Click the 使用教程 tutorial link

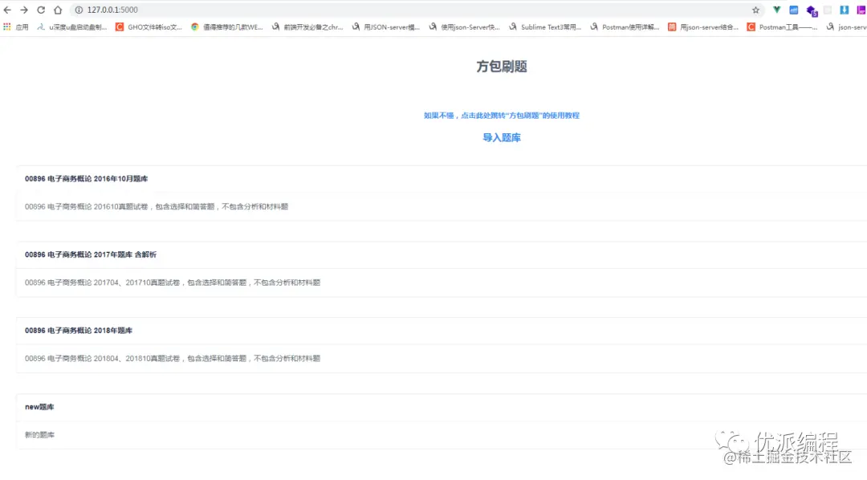(501, 116)
